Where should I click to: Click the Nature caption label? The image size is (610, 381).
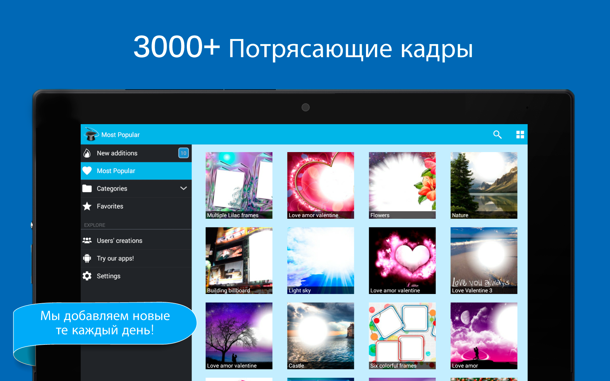[460, 215]
